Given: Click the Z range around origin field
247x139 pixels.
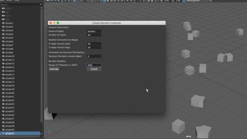Looking at the screenshot, I should (94, 47).
